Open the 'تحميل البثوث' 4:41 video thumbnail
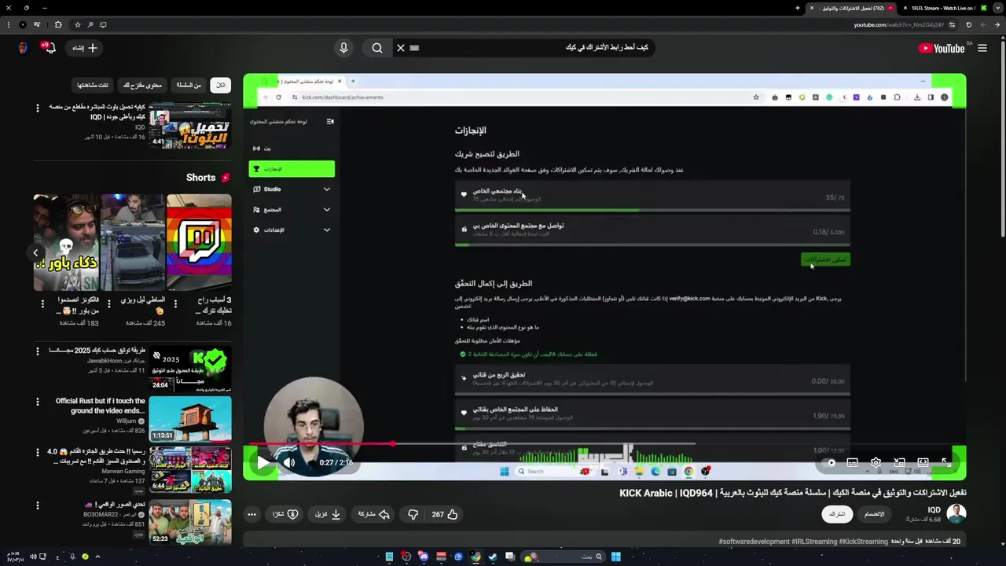The image size is (1006, 566). 190,125
